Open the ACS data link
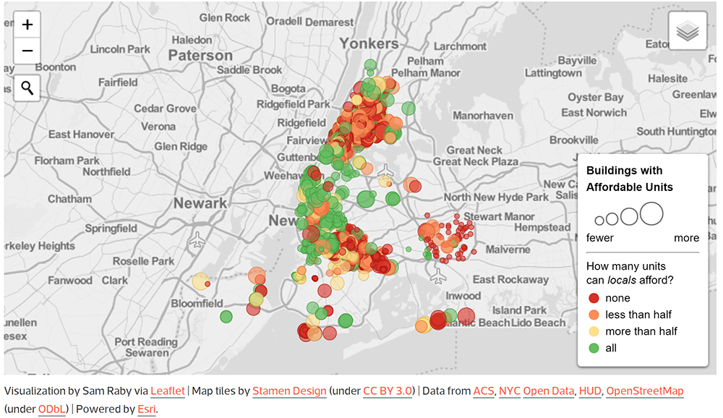 click(x=483, y=391)
